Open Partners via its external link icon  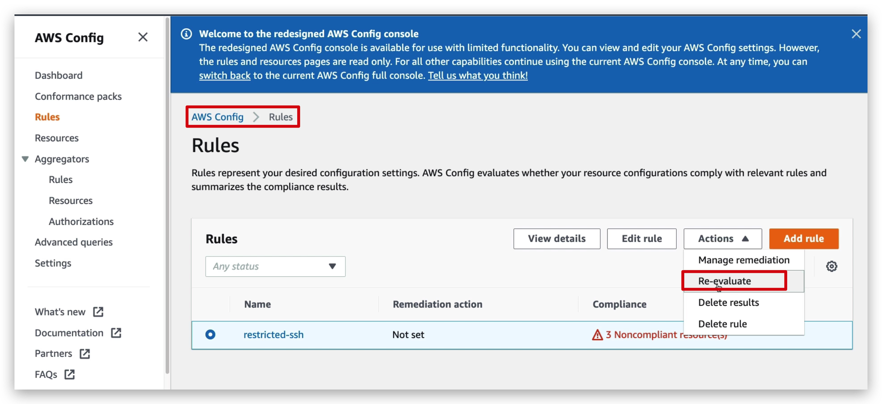point(85,353)
